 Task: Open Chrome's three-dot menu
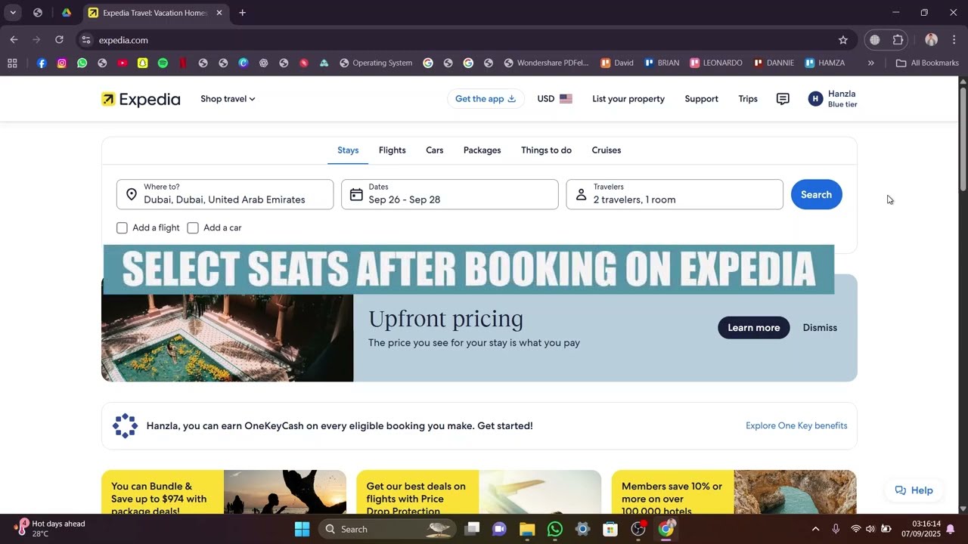pos(954,40)
